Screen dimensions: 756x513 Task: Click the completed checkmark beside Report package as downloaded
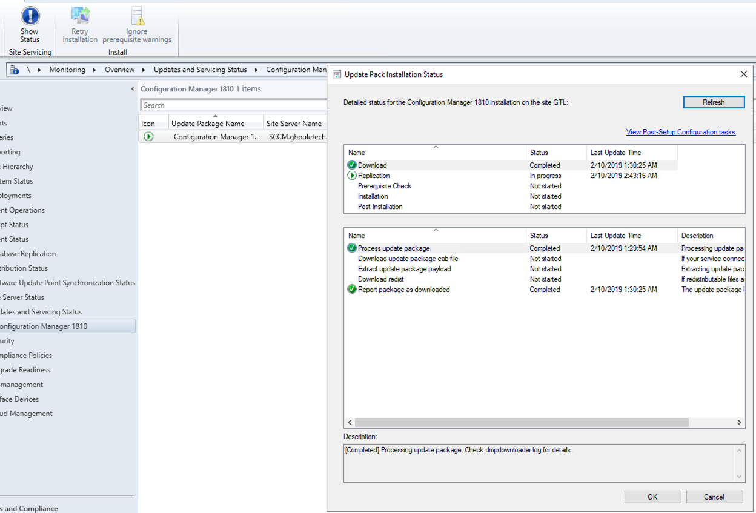pyautogui.click(x=352, y=290)
